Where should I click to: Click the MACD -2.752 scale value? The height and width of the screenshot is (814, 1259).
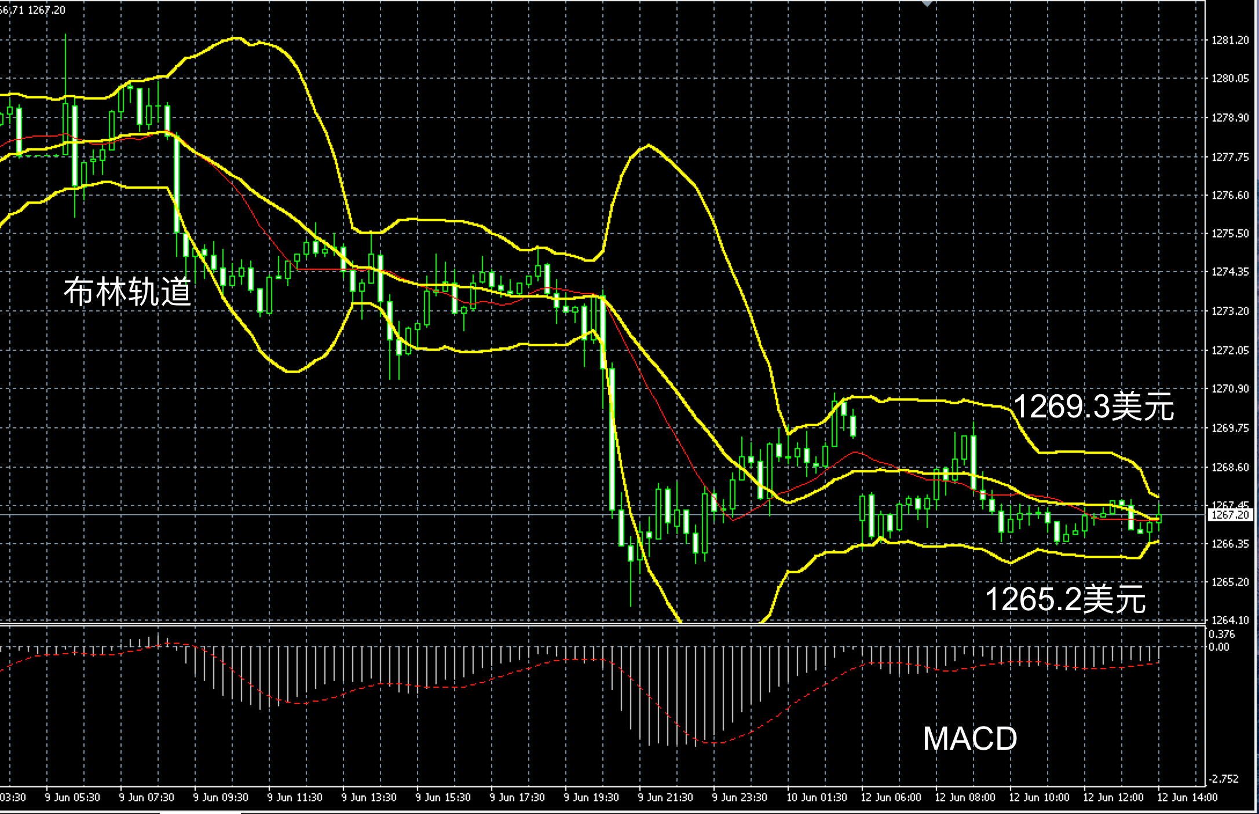point(1223,779)
